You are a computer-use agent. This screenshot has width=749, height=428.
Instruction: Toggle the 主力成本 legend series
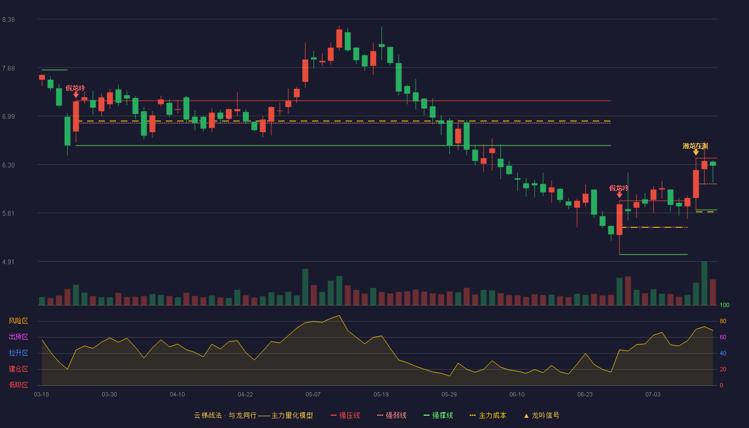click(488, 415)
